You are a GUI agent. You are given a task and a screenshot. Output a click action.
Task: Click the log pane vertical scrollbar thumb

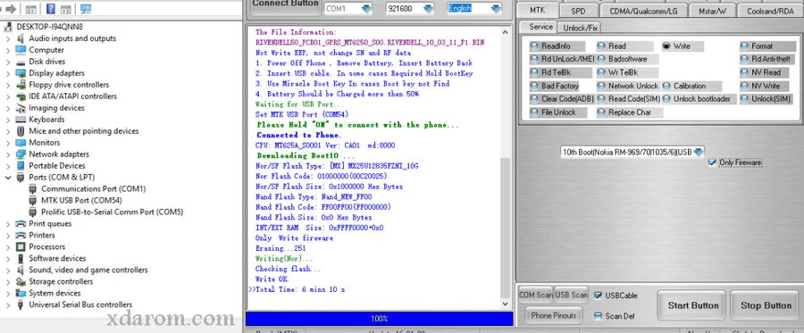(x=506, y=228)
